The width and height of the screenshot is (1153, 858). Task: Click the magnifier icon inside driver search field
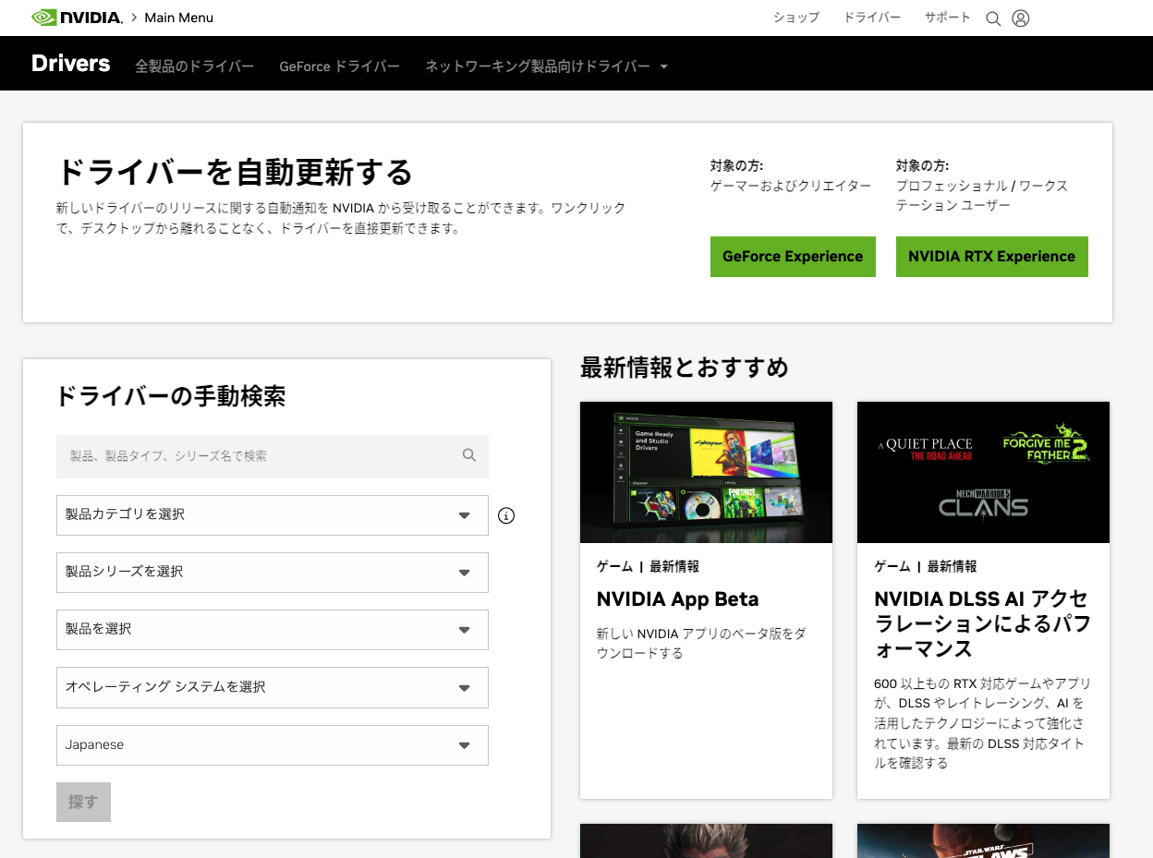(x=469, y=455)
